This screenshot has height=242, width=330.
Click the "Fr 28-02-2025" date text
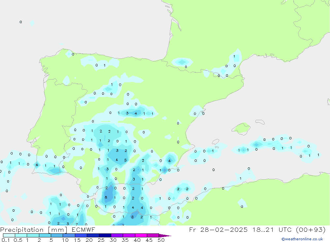218,230
